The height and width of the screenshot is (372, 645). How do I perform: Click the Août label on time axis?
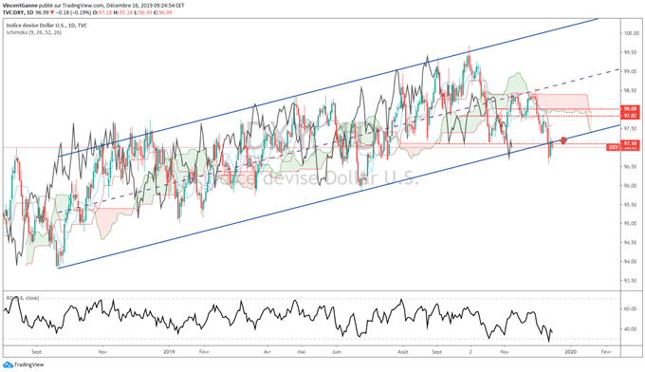[x=403, y=352]
